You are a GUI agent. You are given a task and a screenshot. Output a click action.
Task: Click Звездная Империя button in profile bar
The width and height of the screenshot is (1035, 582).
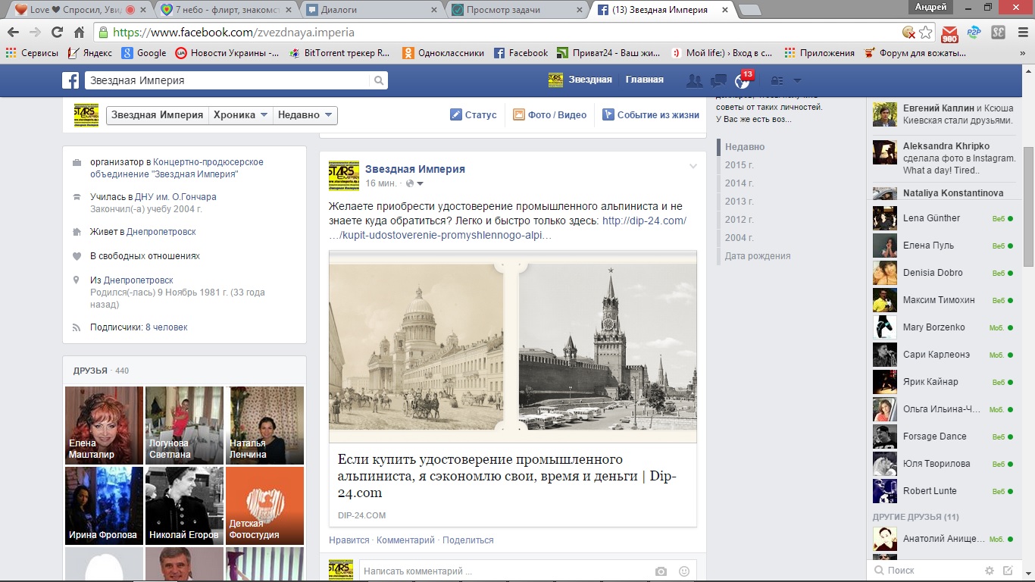click(x=158, y=115)
